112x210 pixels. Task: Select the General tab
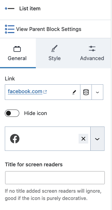pos(18,53)
